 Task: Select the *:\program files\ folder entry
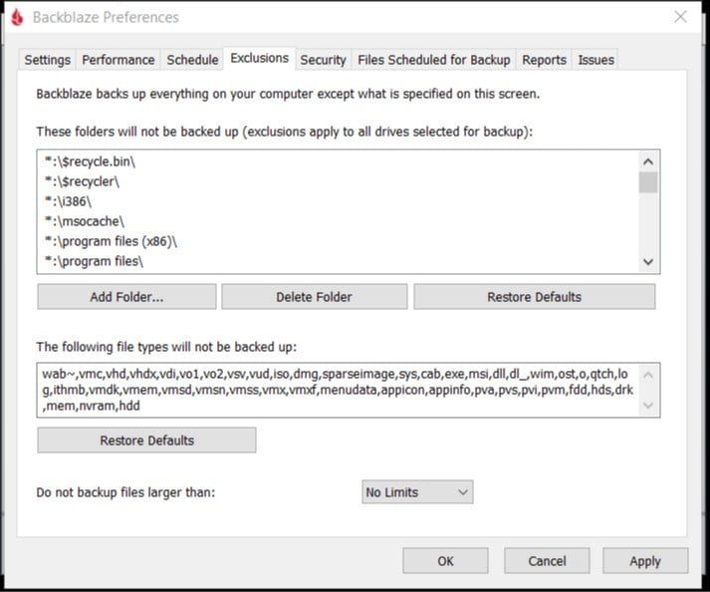pos(94,261)
